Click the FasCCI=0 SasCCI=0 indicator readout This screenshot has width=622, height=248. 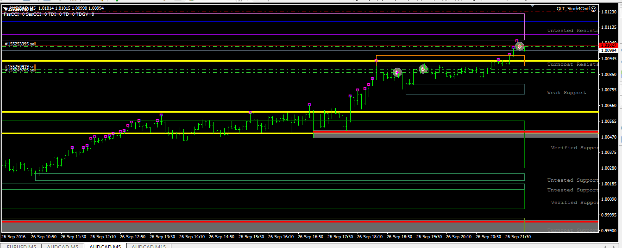click(x=49, y=14)
